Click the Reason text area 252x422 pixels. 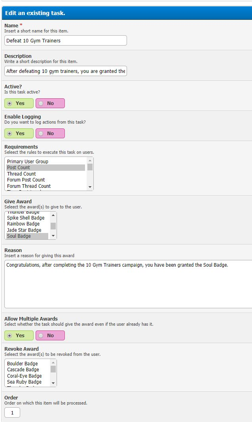[x=127, y=284]
